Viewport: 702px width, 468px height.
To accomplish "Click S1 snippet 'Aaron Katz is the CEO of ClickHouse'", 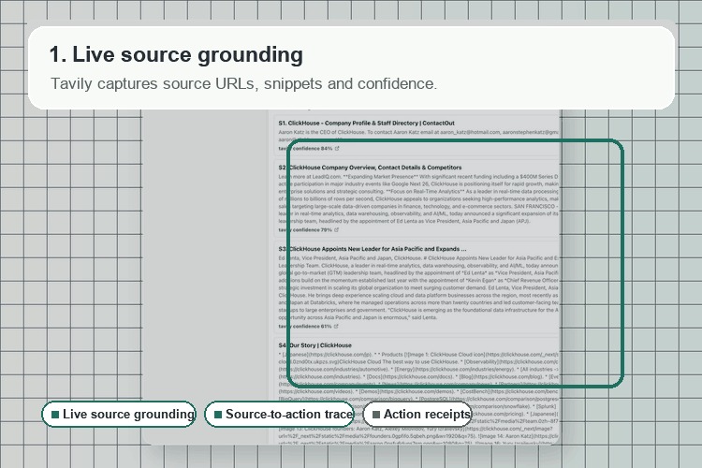I will tap(322, 132).
